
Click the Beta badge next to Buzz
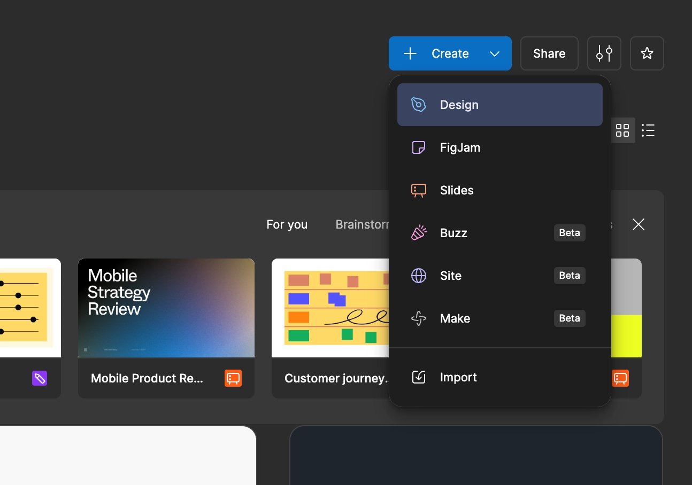(x=570, y=233)
